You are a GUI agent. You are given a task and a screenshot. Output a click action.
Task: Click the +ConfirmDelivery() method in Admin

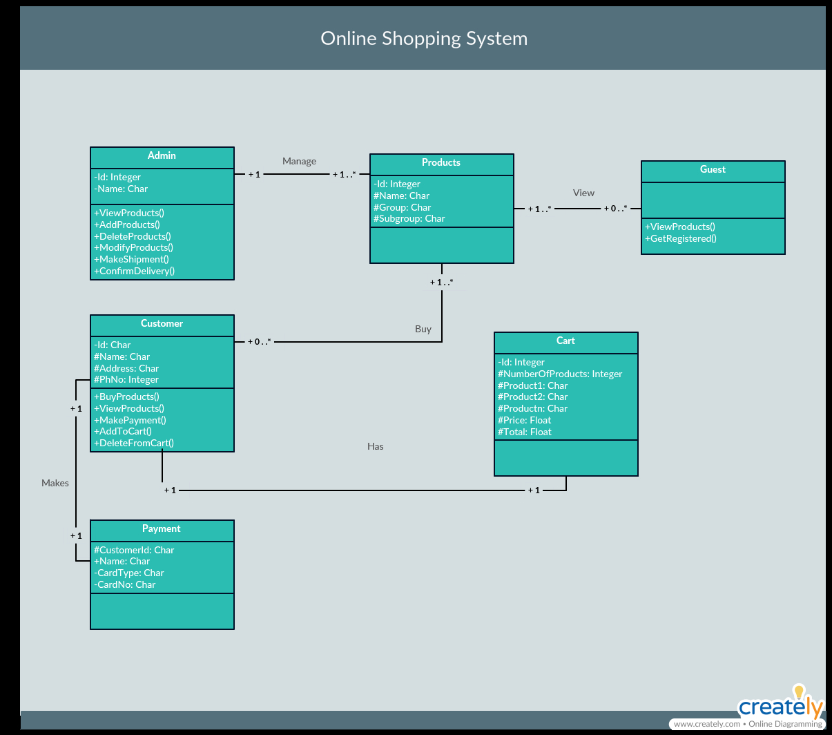135,271
